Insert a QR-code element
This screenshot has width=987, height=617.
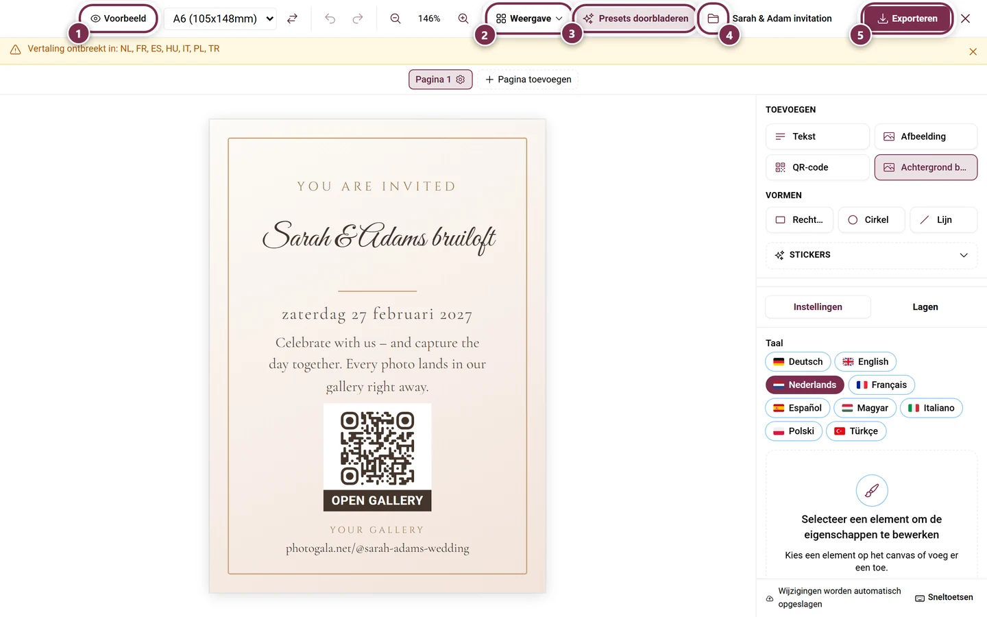coord(817,167)
